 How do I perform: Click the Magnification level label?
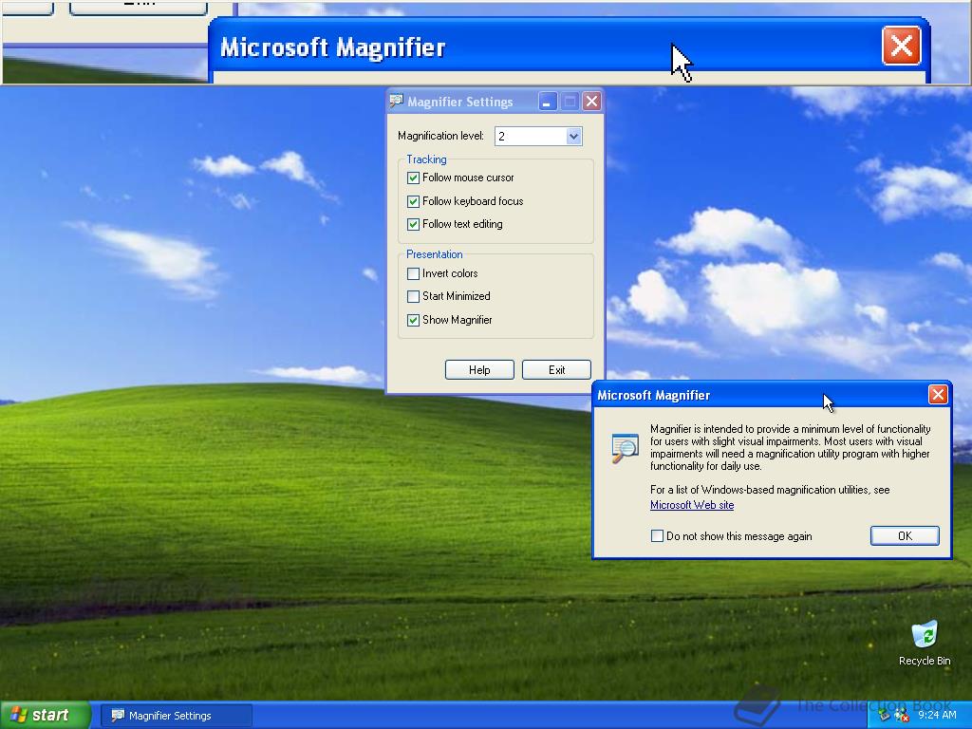click(440, 136)
